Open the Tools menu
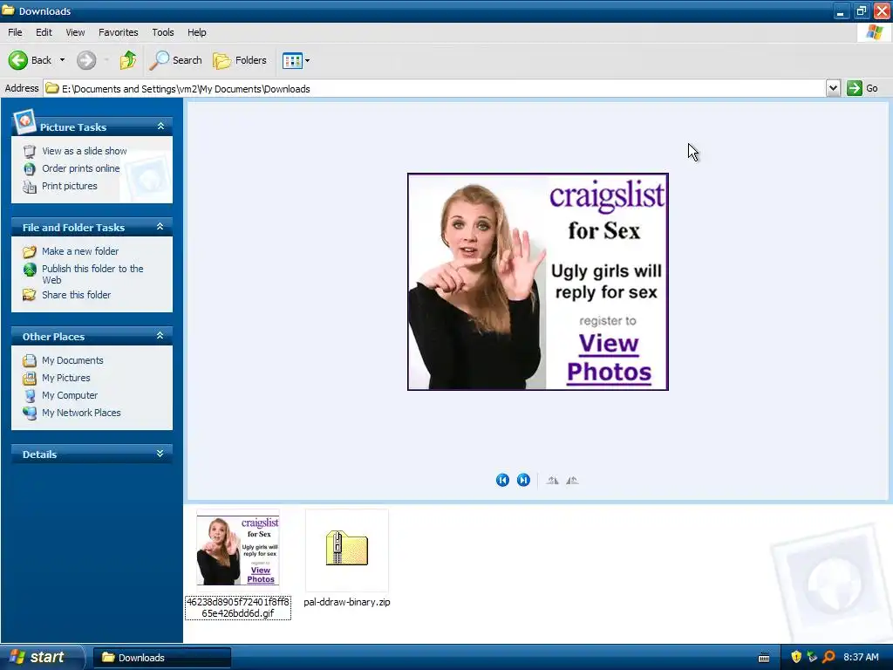Viewport: 893px width, 670px height. [x=163, y=32]
